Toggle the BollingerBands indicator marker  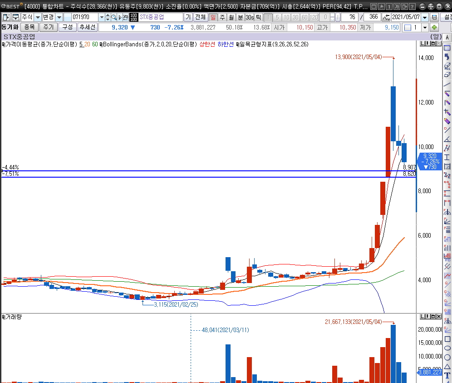click(x=101, y=45)
